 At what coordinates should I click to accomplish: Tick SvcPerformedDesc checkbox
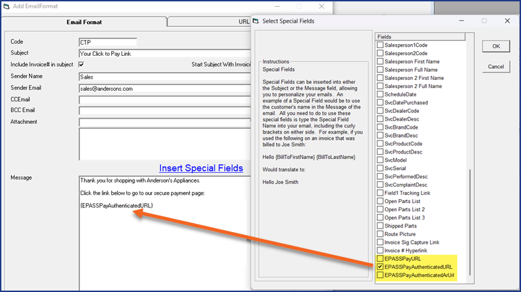[380, 176]
